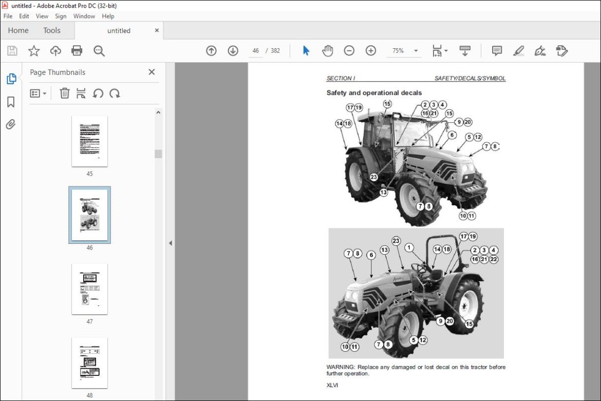Toggle the Page Thumbnails sidebar view
The height and width of the screenshot is (401, 601).
pos(11,78)
